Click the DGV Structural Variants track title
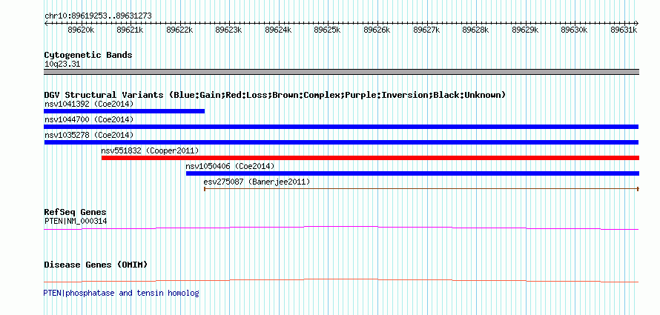The width and height of the screenshot is (660, 315). 275,95
